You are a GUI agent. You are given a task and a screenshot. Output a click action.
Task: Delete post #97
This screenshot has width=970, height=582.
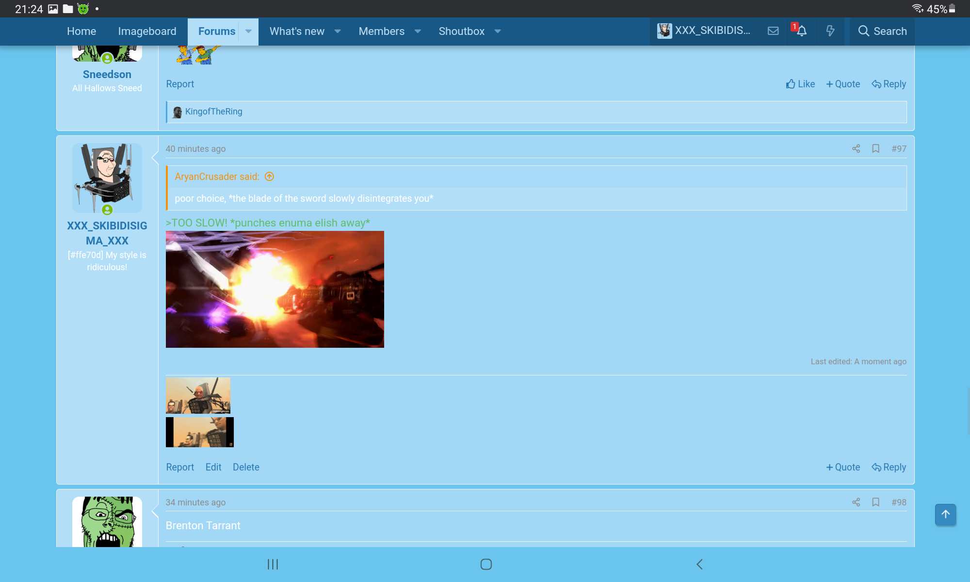point(246,467)
